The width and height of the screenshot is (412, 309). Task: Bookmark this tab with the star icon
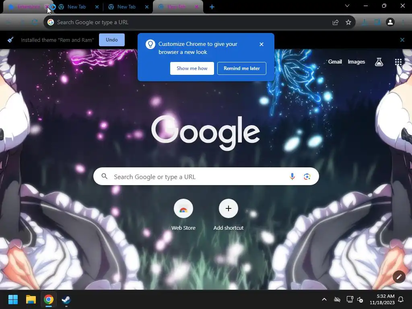coord(348,23)
